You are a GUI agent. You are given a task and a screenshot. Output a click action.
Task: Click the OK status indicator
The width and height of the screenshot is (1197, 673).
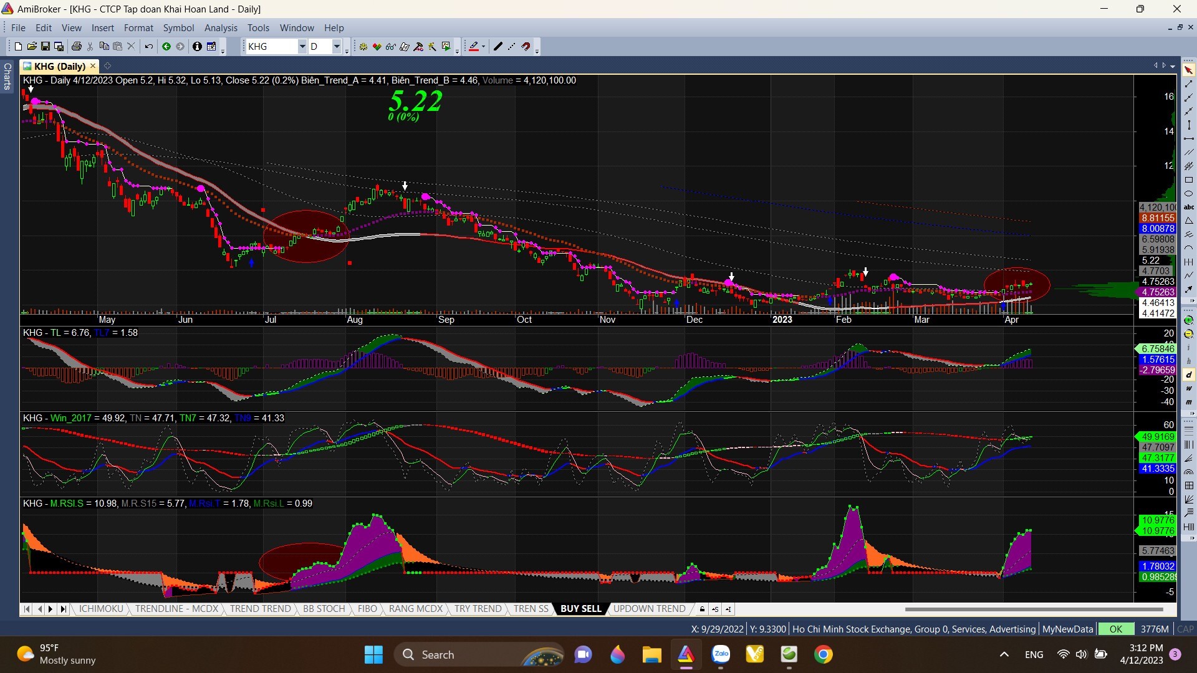1115,629
